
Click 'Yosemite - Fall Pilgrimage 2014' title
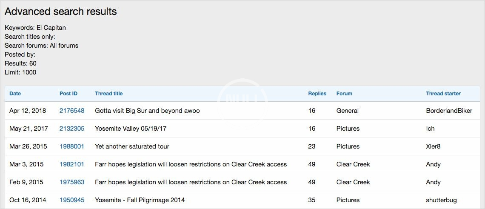pyautogui.click(x=140, y=200)
